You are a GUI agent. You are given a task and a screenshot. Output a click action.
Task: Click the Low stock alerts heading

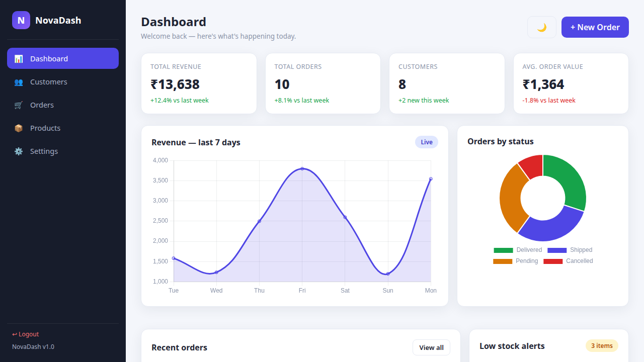(x=512, y=346)
